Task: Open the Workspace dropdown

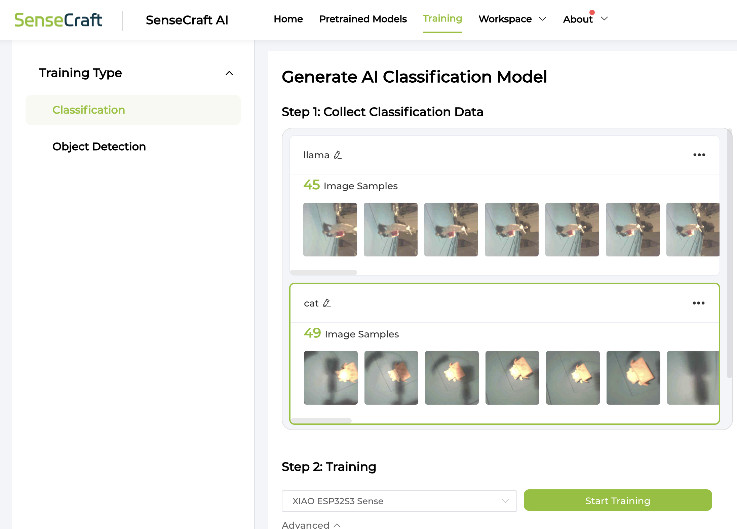Action: 511,19
